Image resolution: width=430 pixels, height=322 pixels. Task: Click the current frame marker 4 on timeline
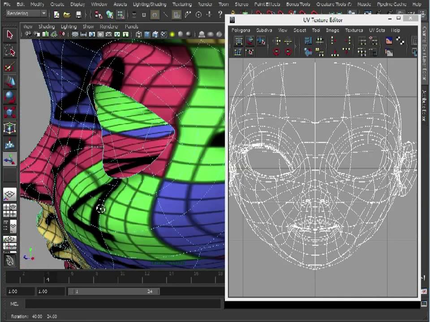coord(48,280)
